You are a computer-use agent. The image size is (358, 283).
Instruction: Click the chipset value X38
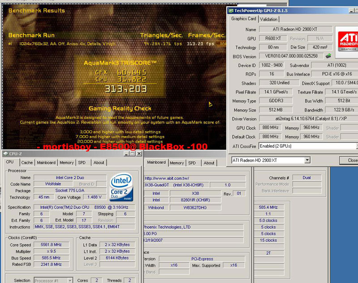[196, 193]
